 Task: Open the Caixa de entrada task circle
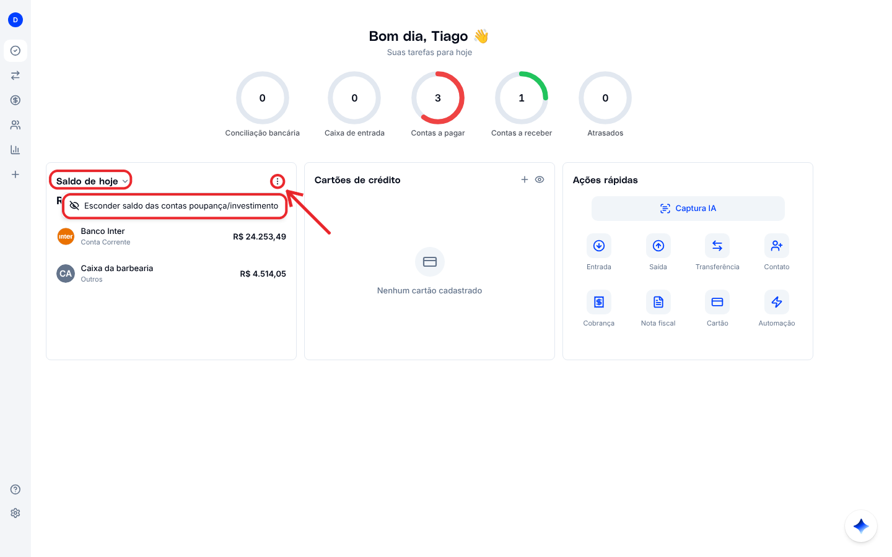click(354, 98)
